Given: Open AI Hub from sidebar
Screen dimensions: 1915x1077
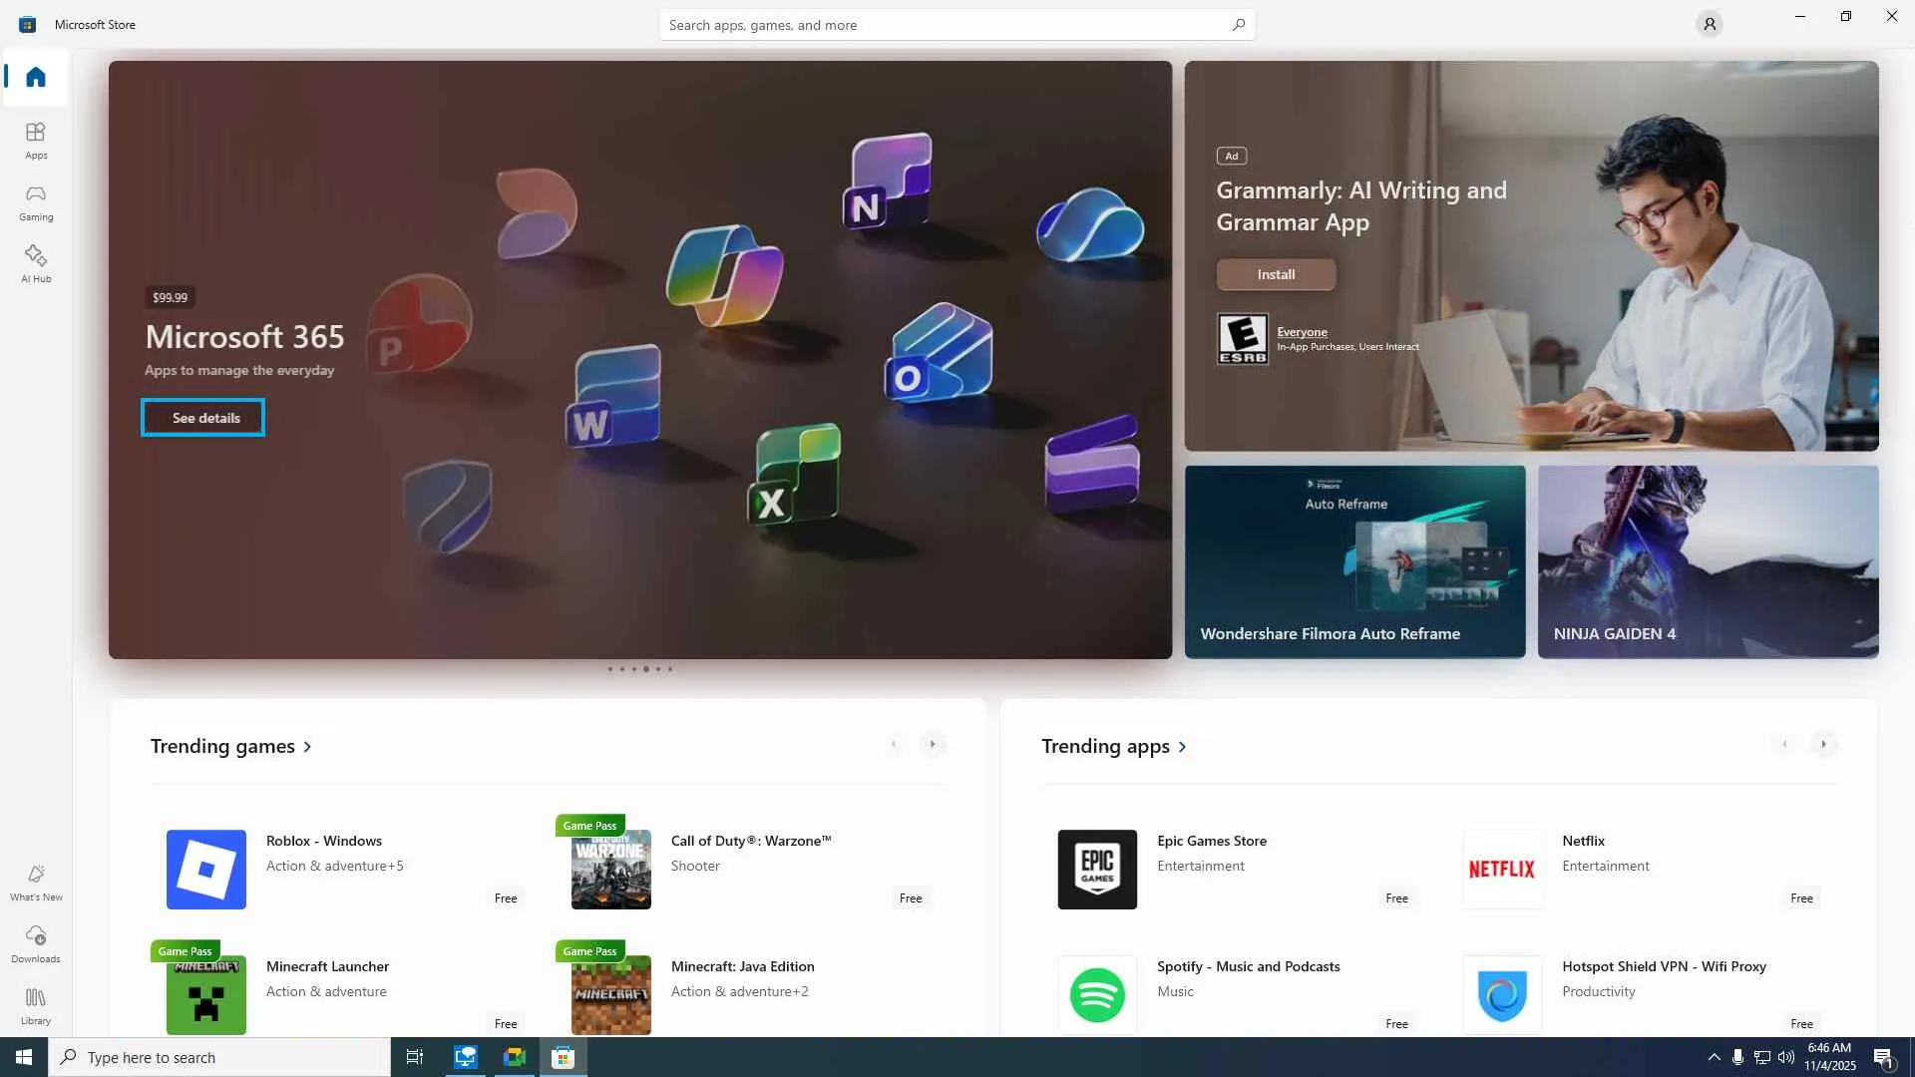Looking at the screenshot, I should (36, 264).
